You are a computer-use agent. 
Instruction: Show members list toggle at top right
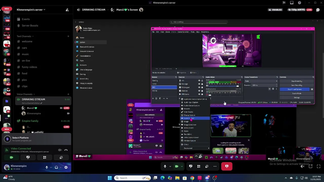pyautogui.click(x=318, y=10)
